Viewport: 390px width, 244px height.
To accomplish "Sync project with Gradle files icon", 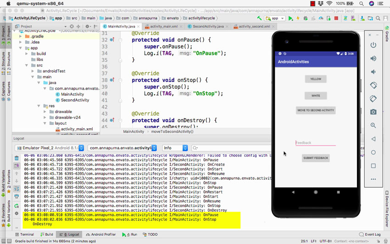I will click(x=345, y=18).
